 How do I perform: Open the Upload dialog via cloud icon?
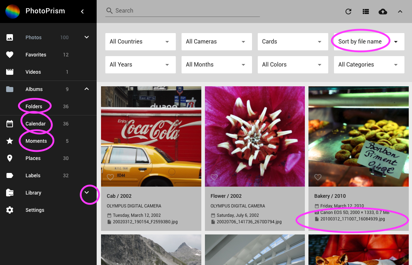(x=383, y=12)
